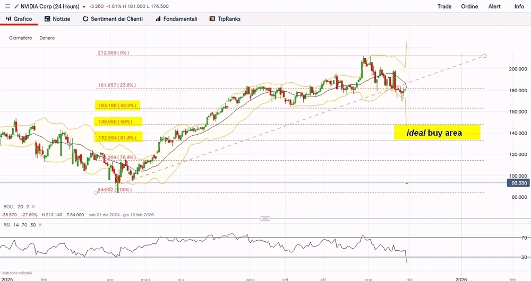Image resolution: width=531 pixels, height=281 pixels.
Task: Click the Fondamentali bar chart icon
Action: (158, 19)
